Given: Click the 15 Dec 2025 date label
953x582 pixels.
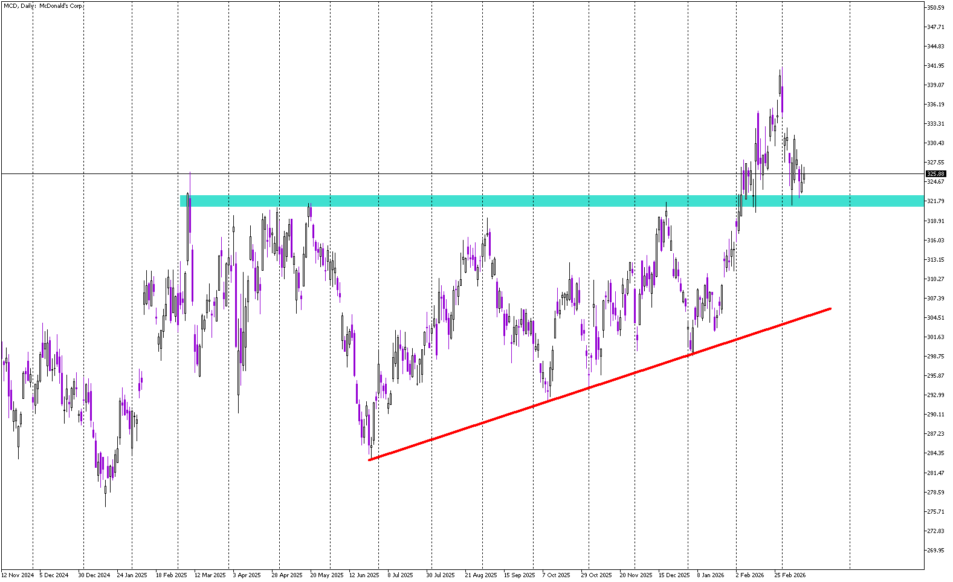Looking at the screenshot, I should tap(674, 575).
